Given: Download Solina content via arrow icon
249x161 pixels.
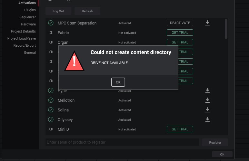Looking at the screenshot, I should point(207,110).
